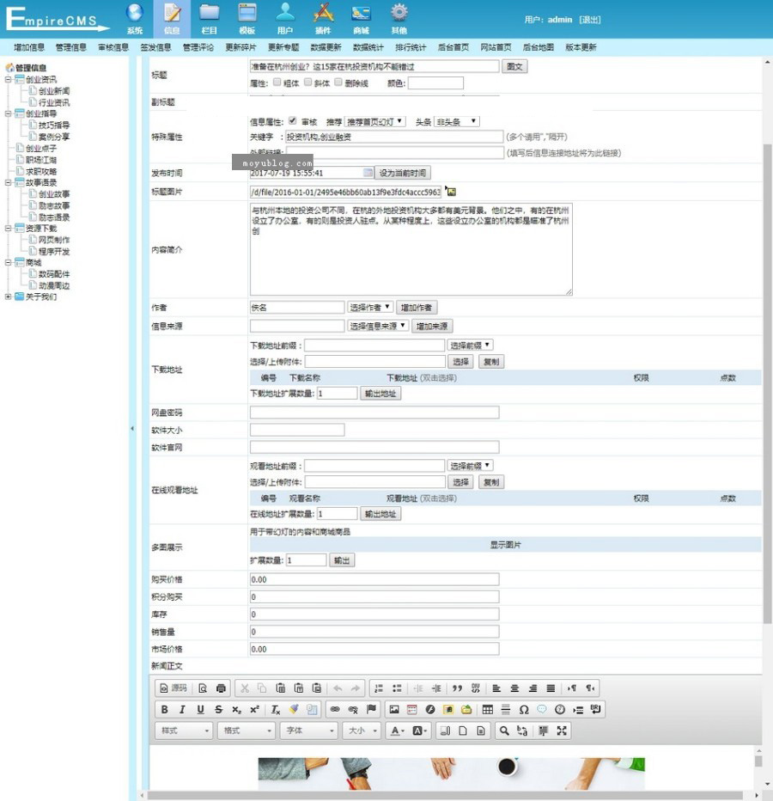Click the title 颜色 color input box
The width and height of the screenshot is (773, 801).
[x=435, y=83]
